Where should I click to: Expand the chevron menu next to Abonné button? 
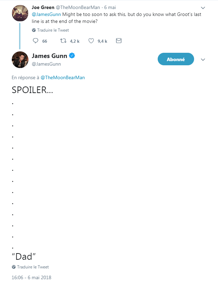click(203, 60)
